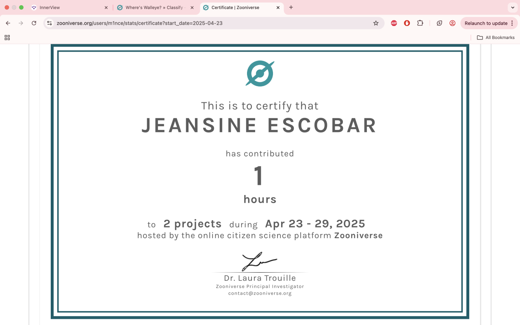Go back to the previous page
The width and height of the screenshot is (520, 325).
coord(8,23)
